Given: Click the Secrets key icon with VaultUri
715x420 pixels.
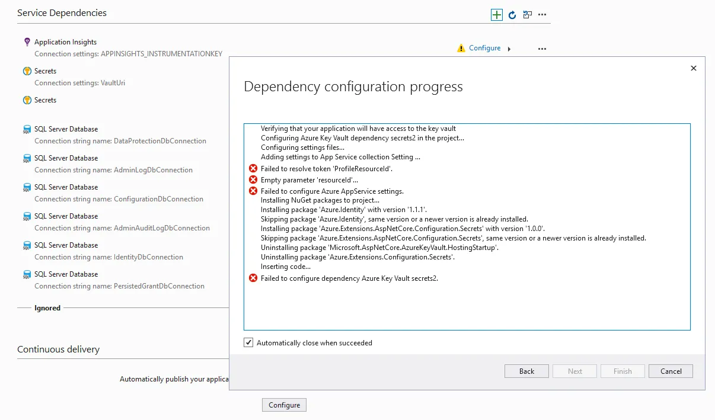Looking at the screenshot, I should 27,71.
